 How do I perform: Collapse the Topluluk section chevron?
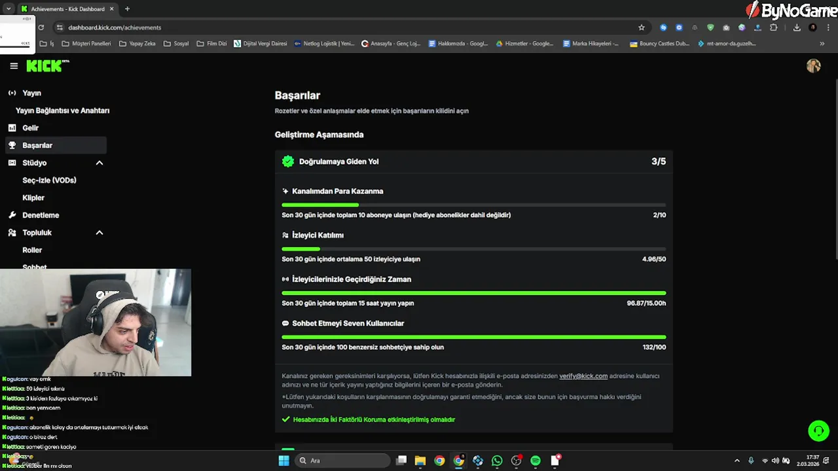[x=100, y=233]
